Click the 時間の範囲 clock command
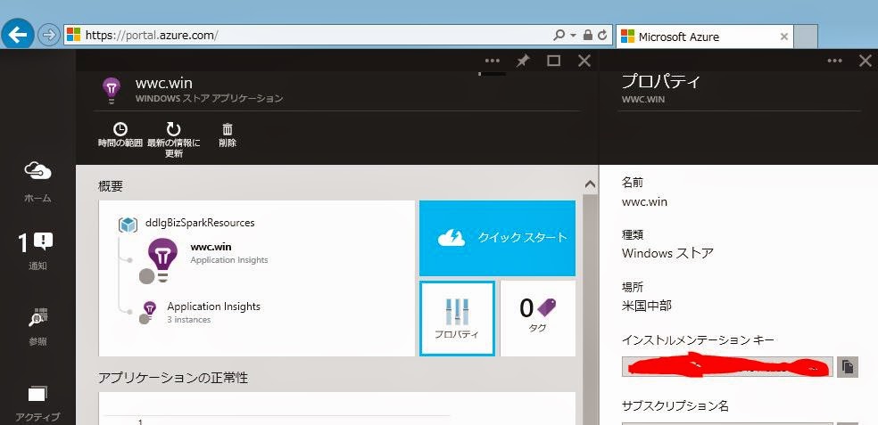878x425 pixels. coord(120,135)
